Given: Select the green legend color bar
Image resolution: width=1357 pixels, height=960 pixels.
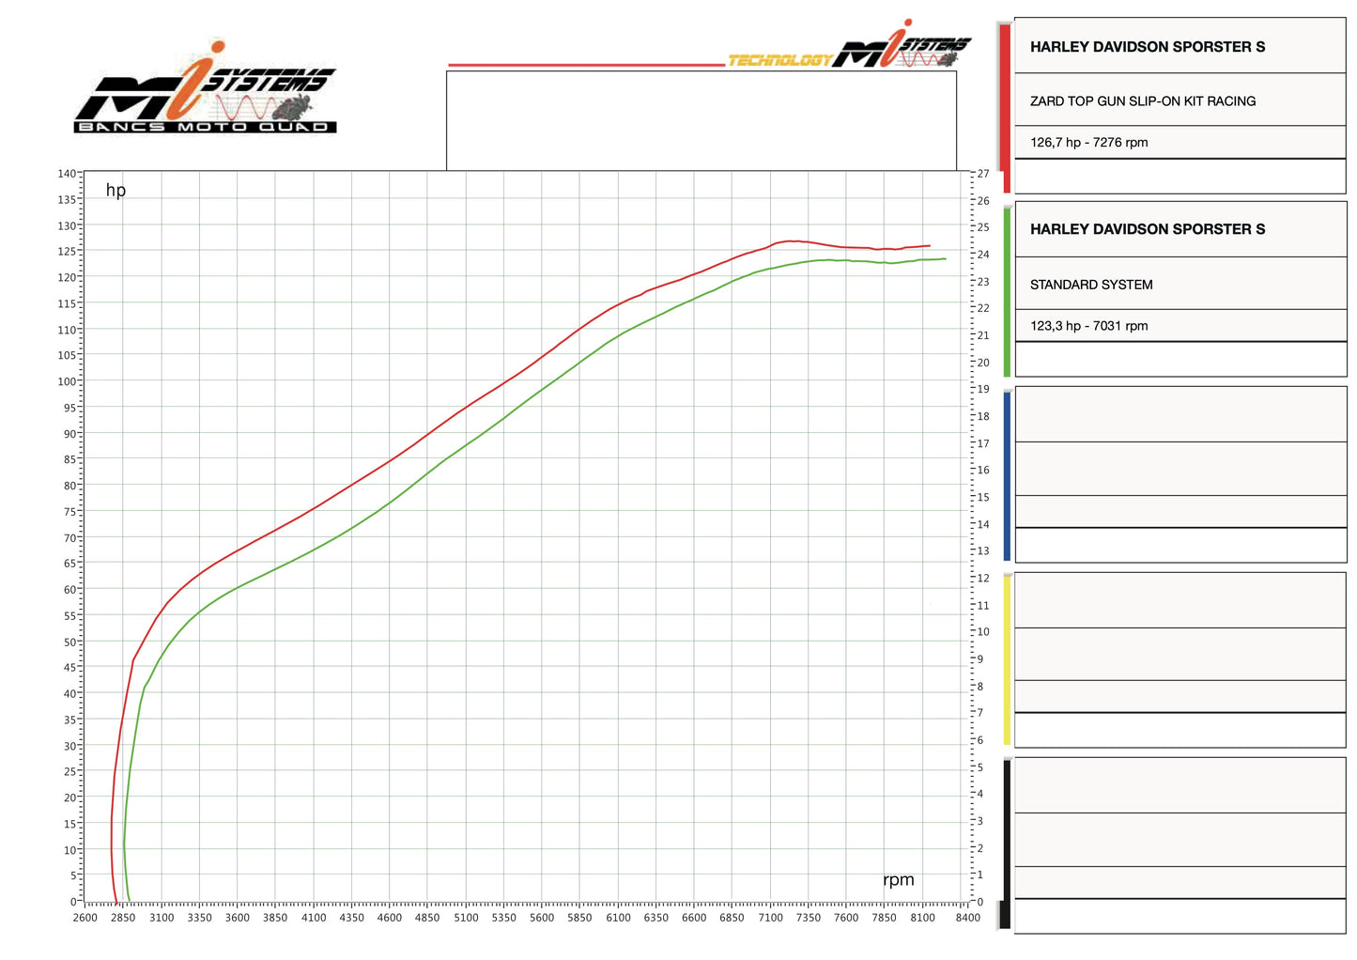Looking at the screenshot, I should click(1007, 291).
